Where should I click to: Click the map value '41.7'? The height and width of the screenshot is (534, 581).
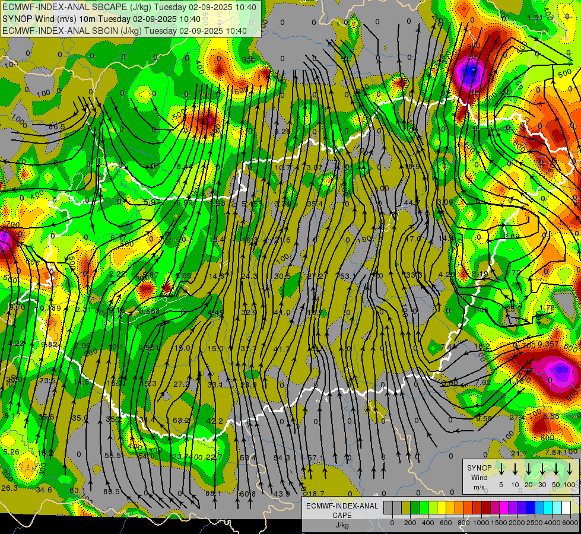pos(281,349)
